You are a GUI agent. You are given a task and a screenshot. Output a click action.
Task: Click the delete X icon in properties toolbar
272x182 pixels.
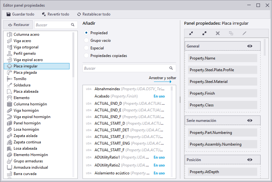point(218,33)
